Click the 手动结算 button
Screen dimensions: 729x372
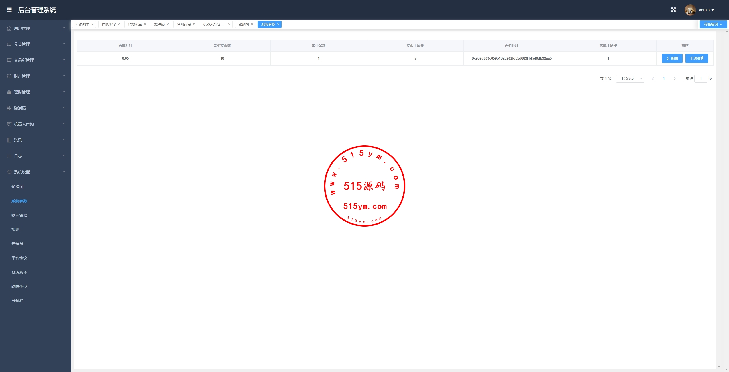click(x=697, y=58)
